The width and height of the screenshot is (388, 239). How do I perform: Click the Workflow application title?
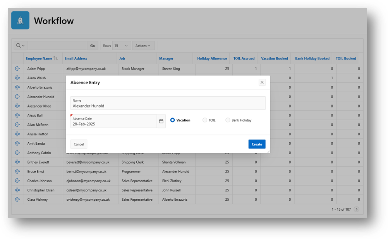[x=54, y=21]
